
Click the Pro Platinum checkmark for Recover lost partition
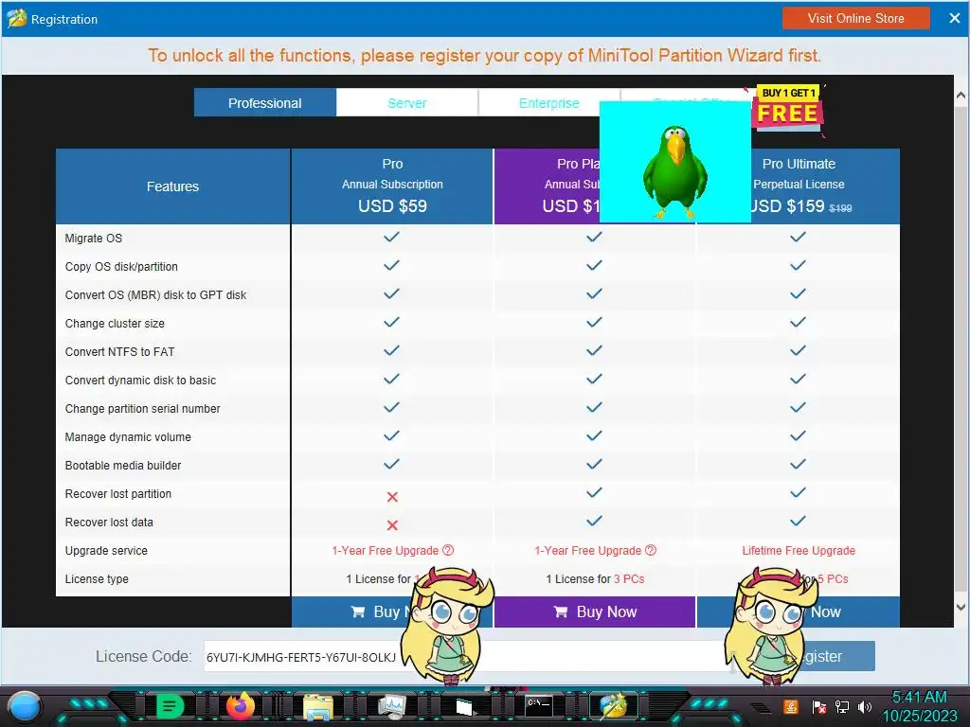(595, 492)
